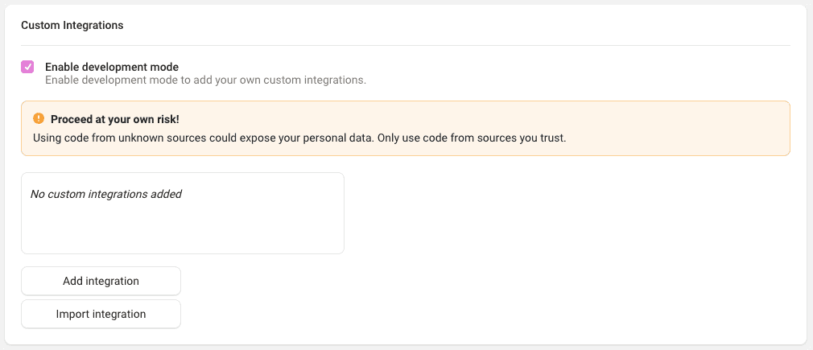Click the Custom Integrations section heading
813x350 pixels.
[x=72, y=25]
